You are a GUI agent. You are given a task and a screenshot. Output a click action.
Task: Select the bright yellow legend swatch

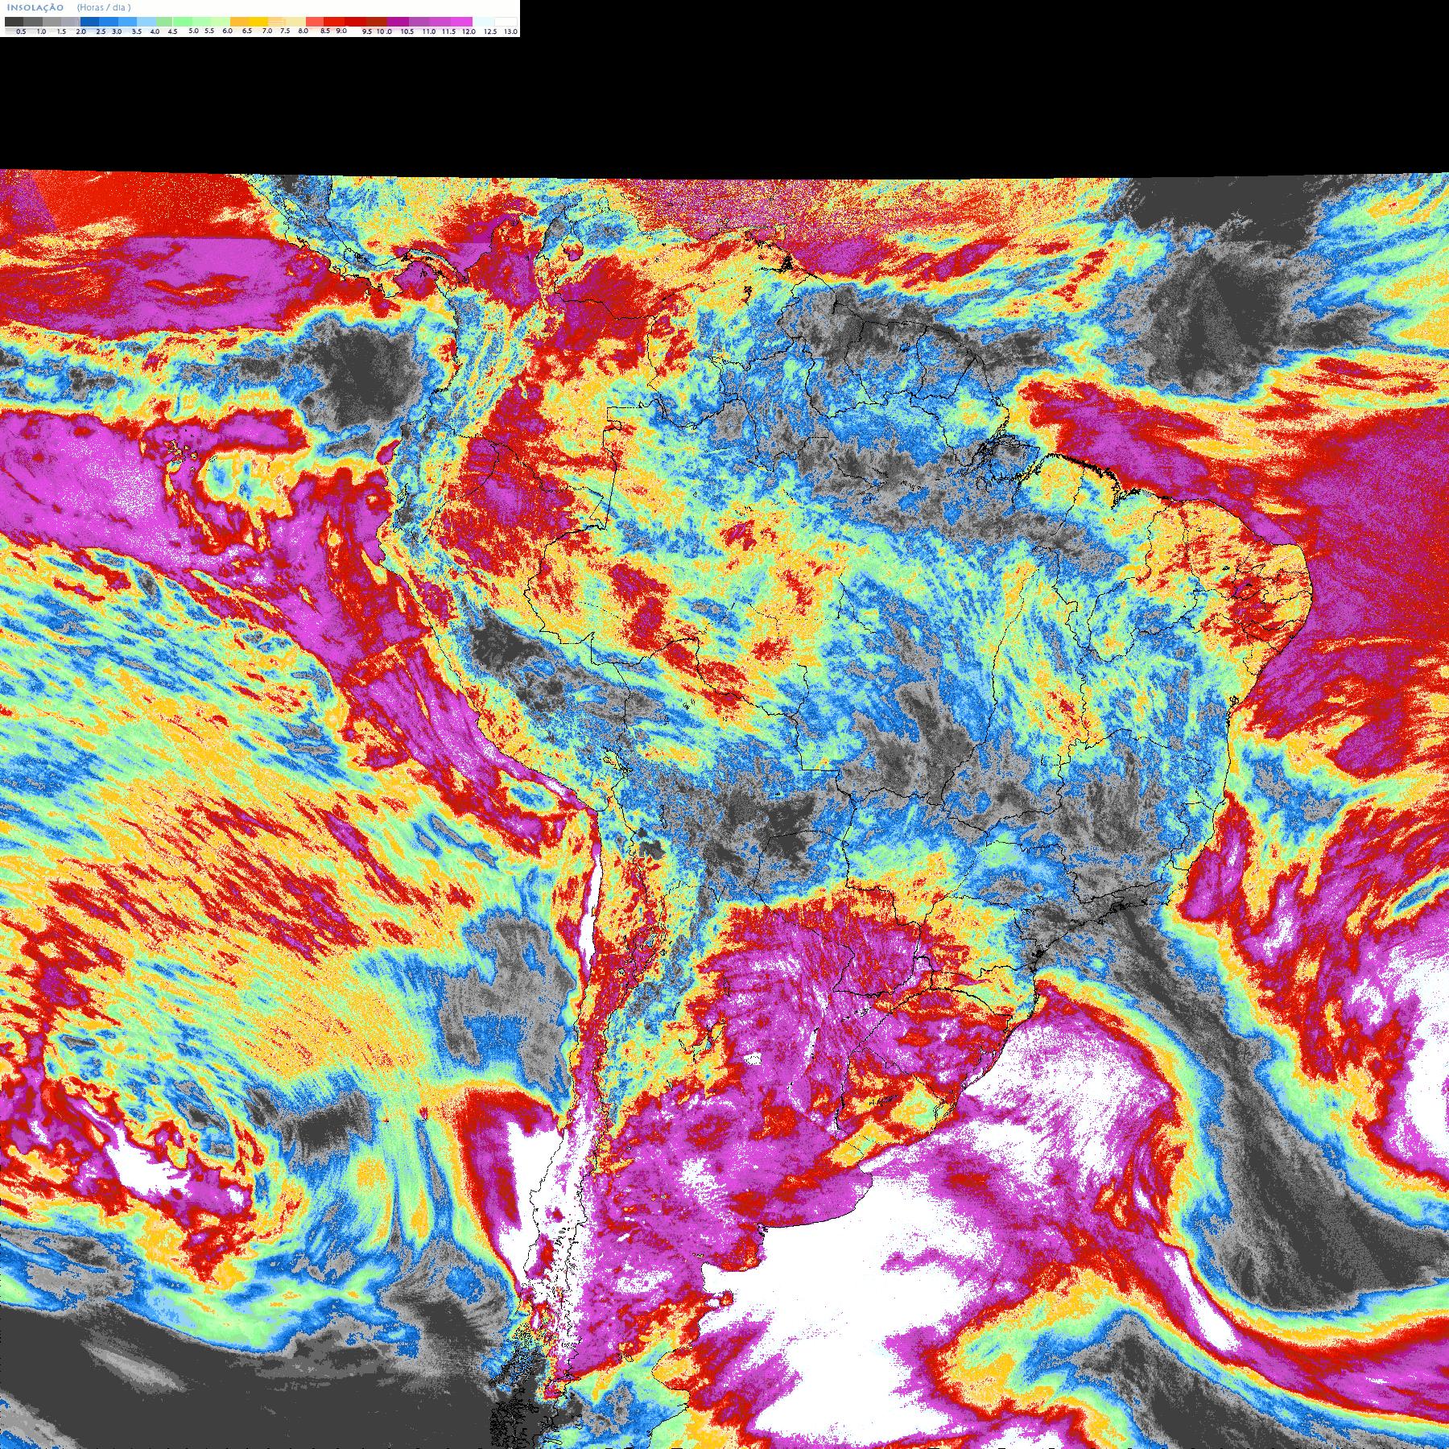(258, 22)
